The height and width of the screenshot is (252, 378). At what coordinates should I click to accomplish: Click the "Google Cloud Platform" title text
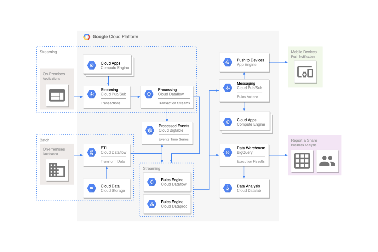(115, 37)
